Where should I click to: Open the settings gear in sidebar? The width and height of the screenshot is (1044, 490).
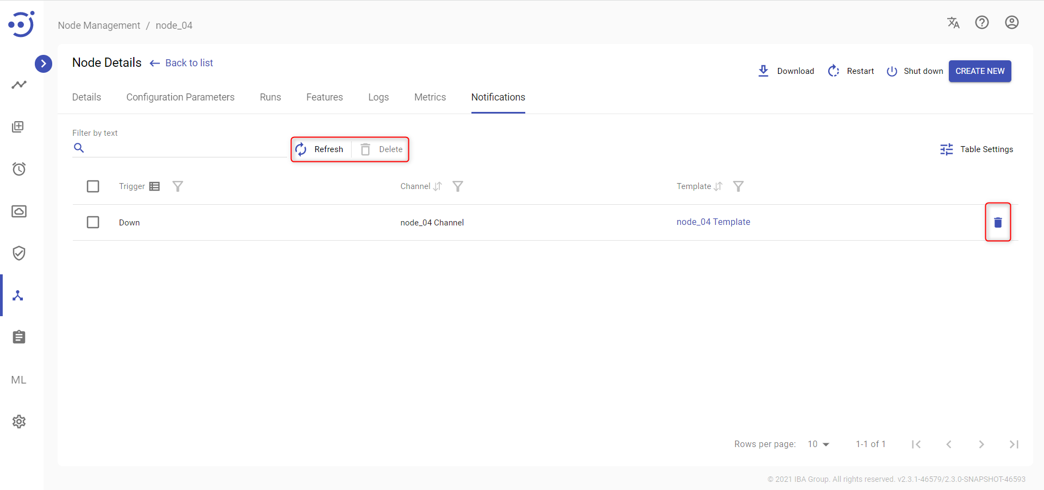tap(19, 422)
